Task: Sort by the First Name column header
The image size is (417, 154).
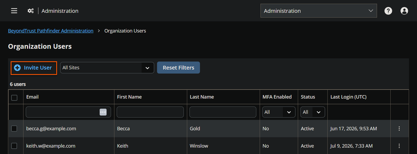Action: coord(129,97)
